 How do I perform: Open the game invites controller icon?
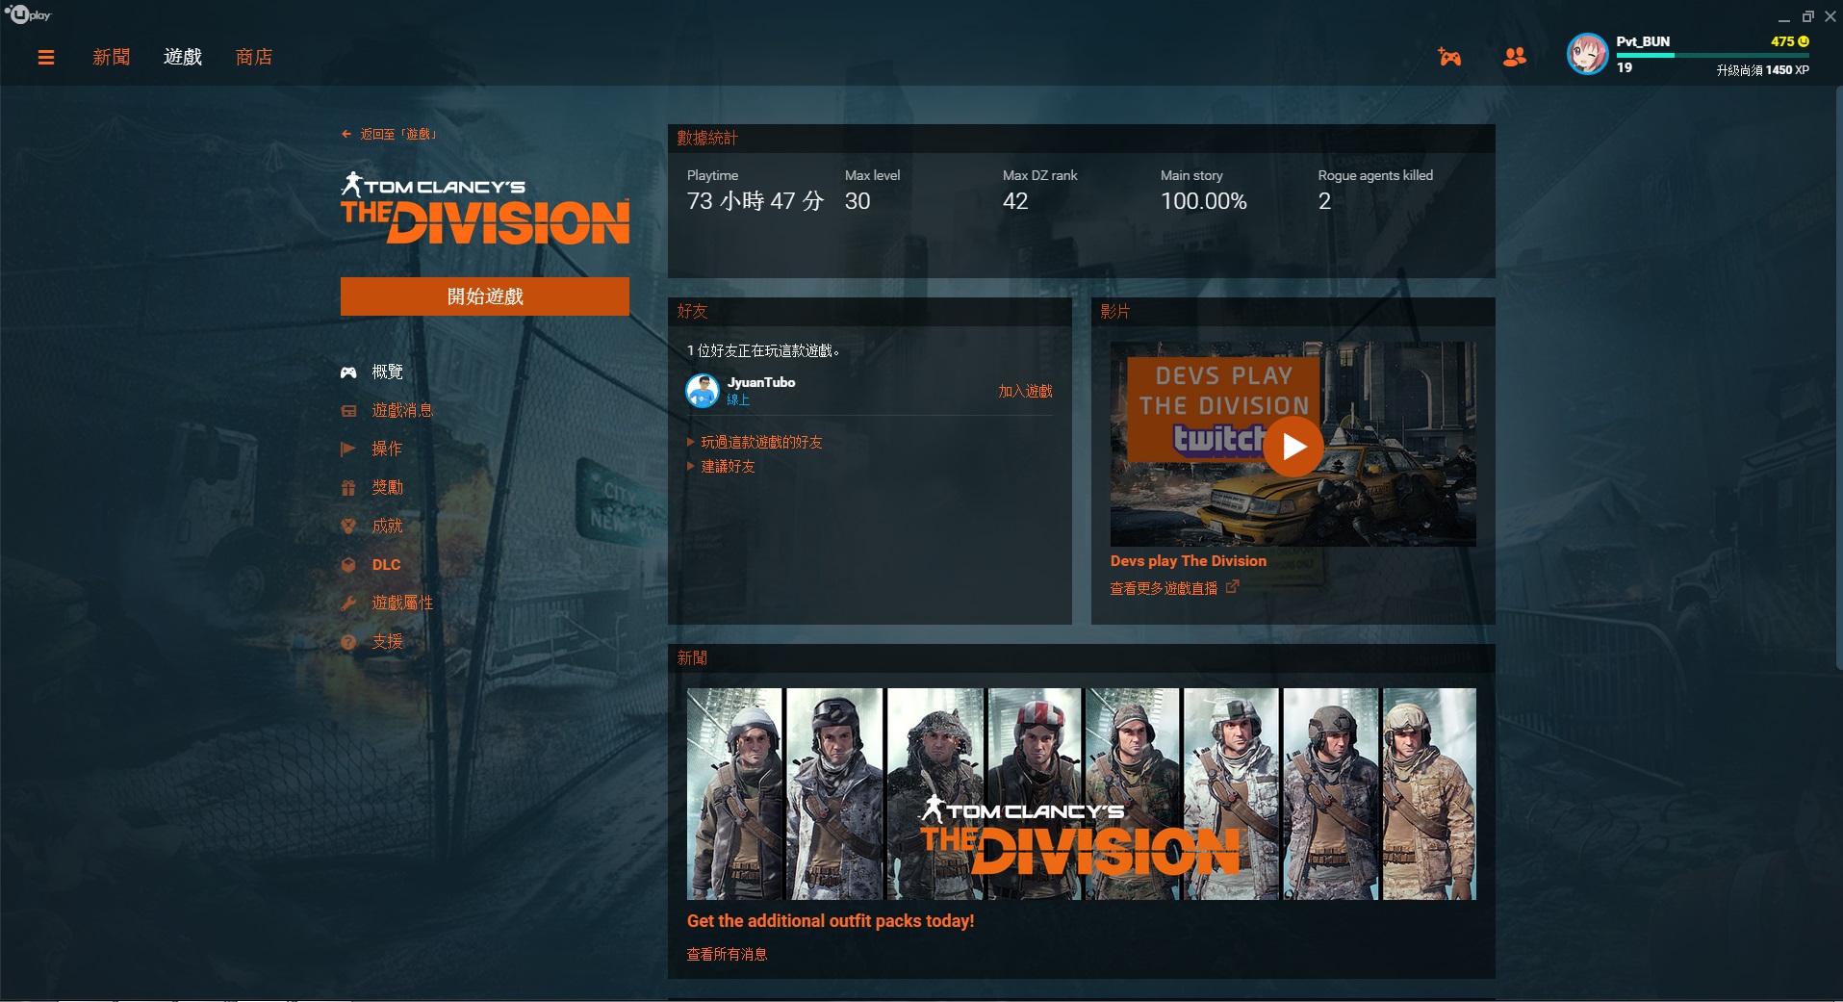[1449, 57]
